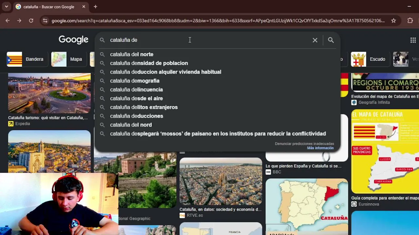This screenshot has width=419, height=235.
Task: Click the address bar URL
Action: click(218, 21)
